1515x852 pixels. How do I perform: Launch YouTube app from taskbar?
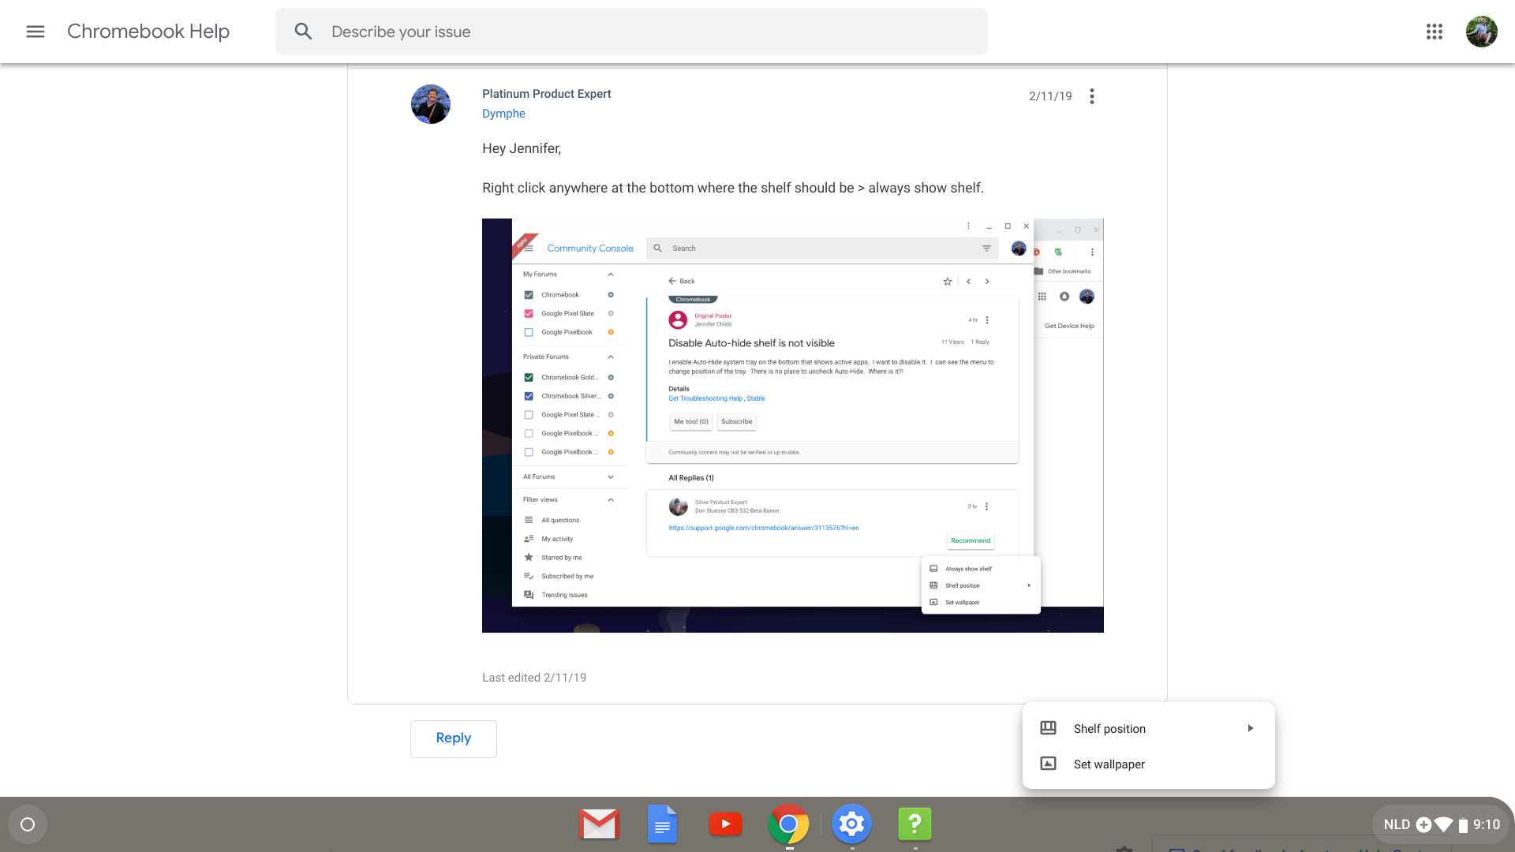tap(725, 824)
